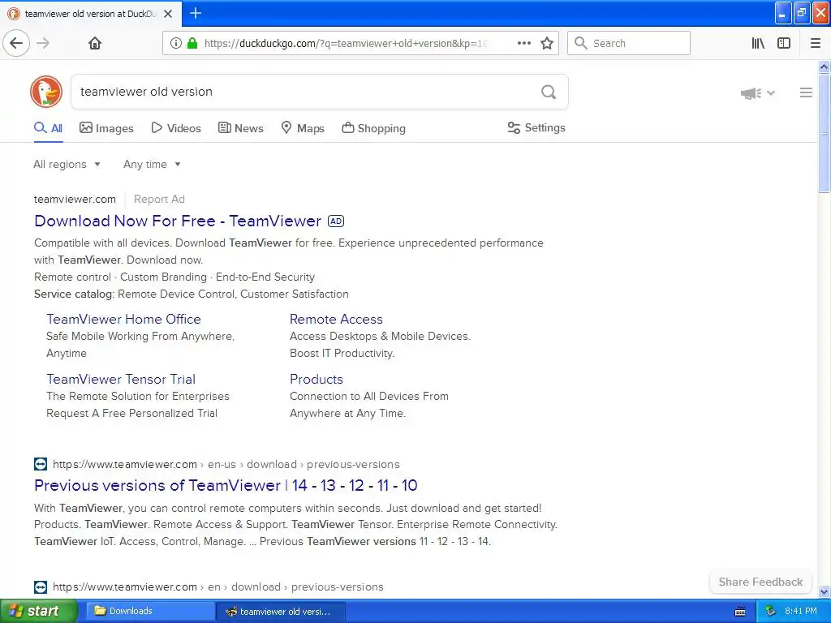Screen dimensions: 831x623
Task: Click the forward navigation arrow
Action: (44, 43)
